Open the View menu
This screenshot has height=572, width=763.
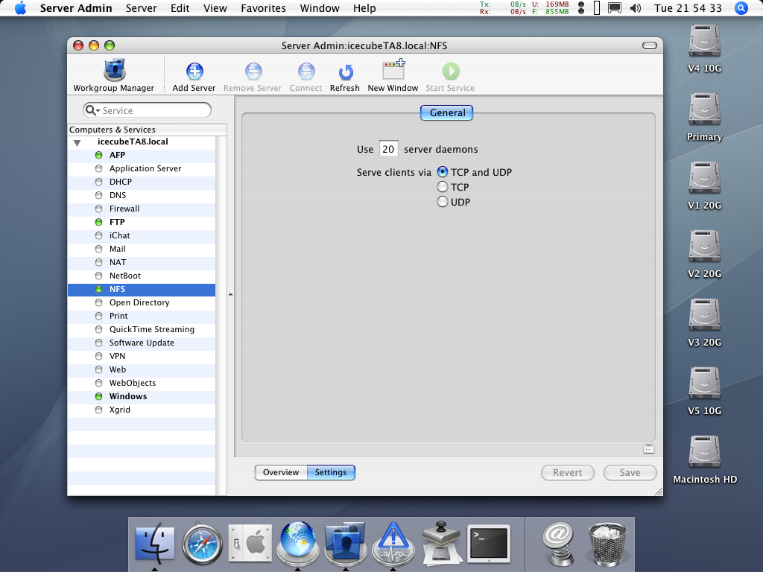pos(215,7)
